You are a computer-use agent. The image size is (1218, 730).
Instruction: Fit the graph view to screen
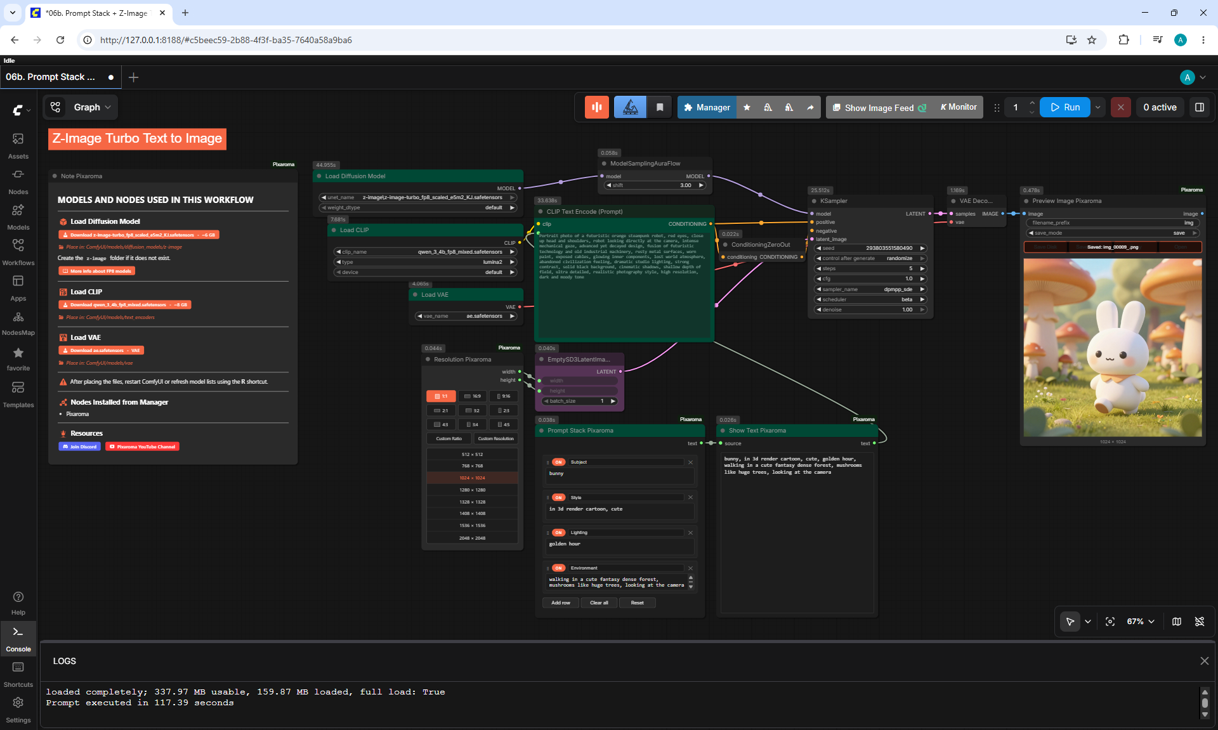pos(1110,622)
